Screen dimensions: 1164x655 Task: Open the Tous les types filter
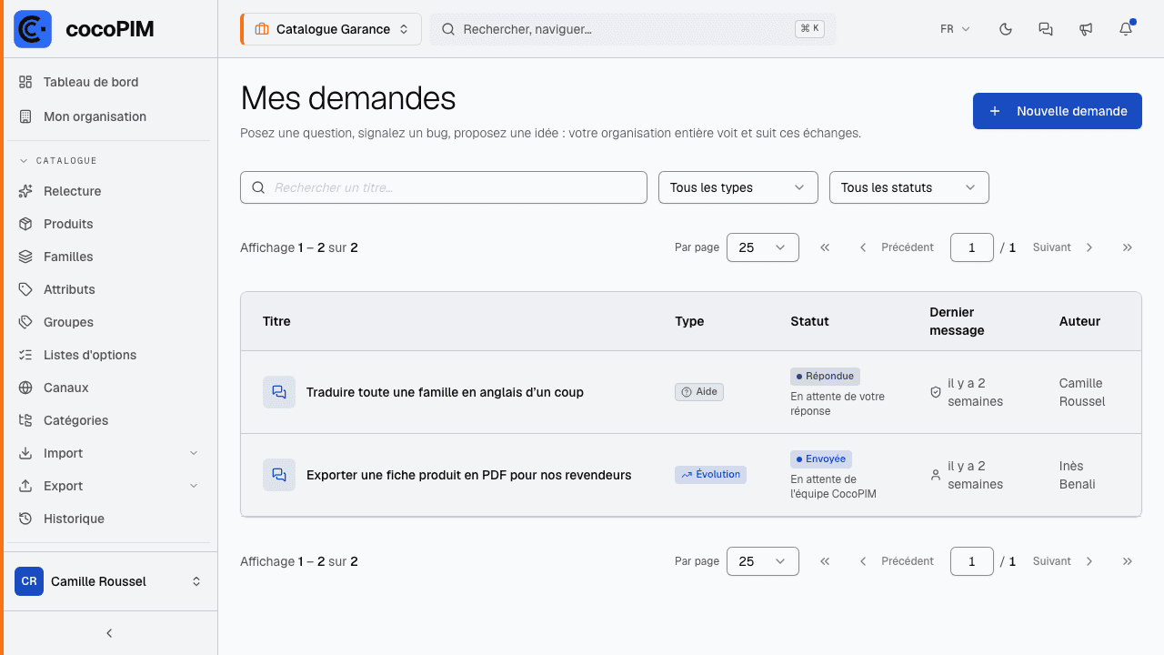738,187
